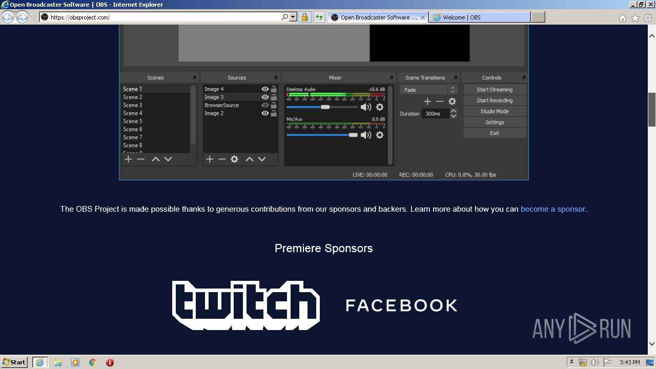Open the recent pages dropdown next to Forward
Image resolution: width=656 pixels, height=369 pixels.
point(33,17)
